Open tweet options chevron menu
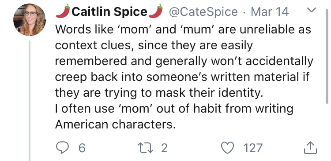The image size is (331, 161). point(312,10)
